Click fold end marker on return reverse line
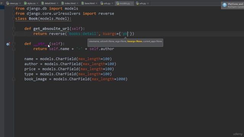 coord(14,34)
